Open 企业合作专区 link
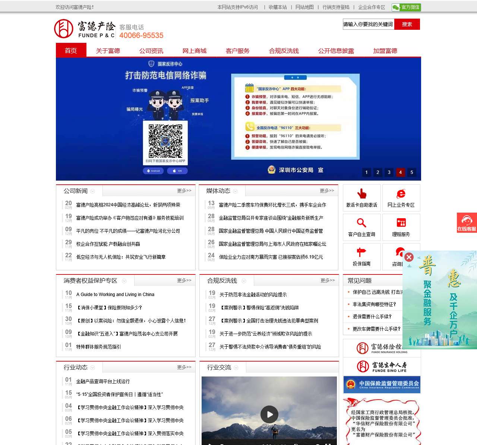The image size is (477, 445). pos(372,7)
